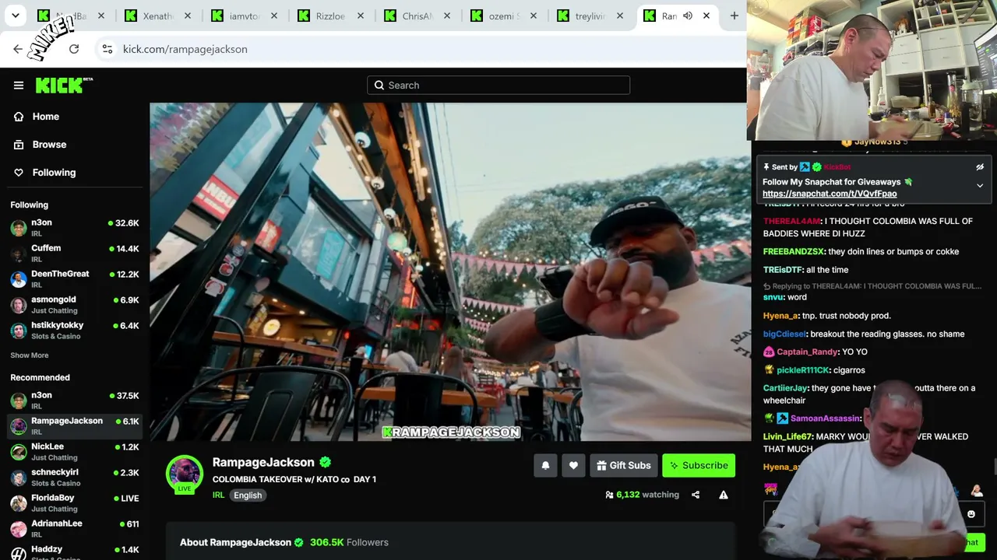Click chat username CartiierJay

[x=785, y=388]
